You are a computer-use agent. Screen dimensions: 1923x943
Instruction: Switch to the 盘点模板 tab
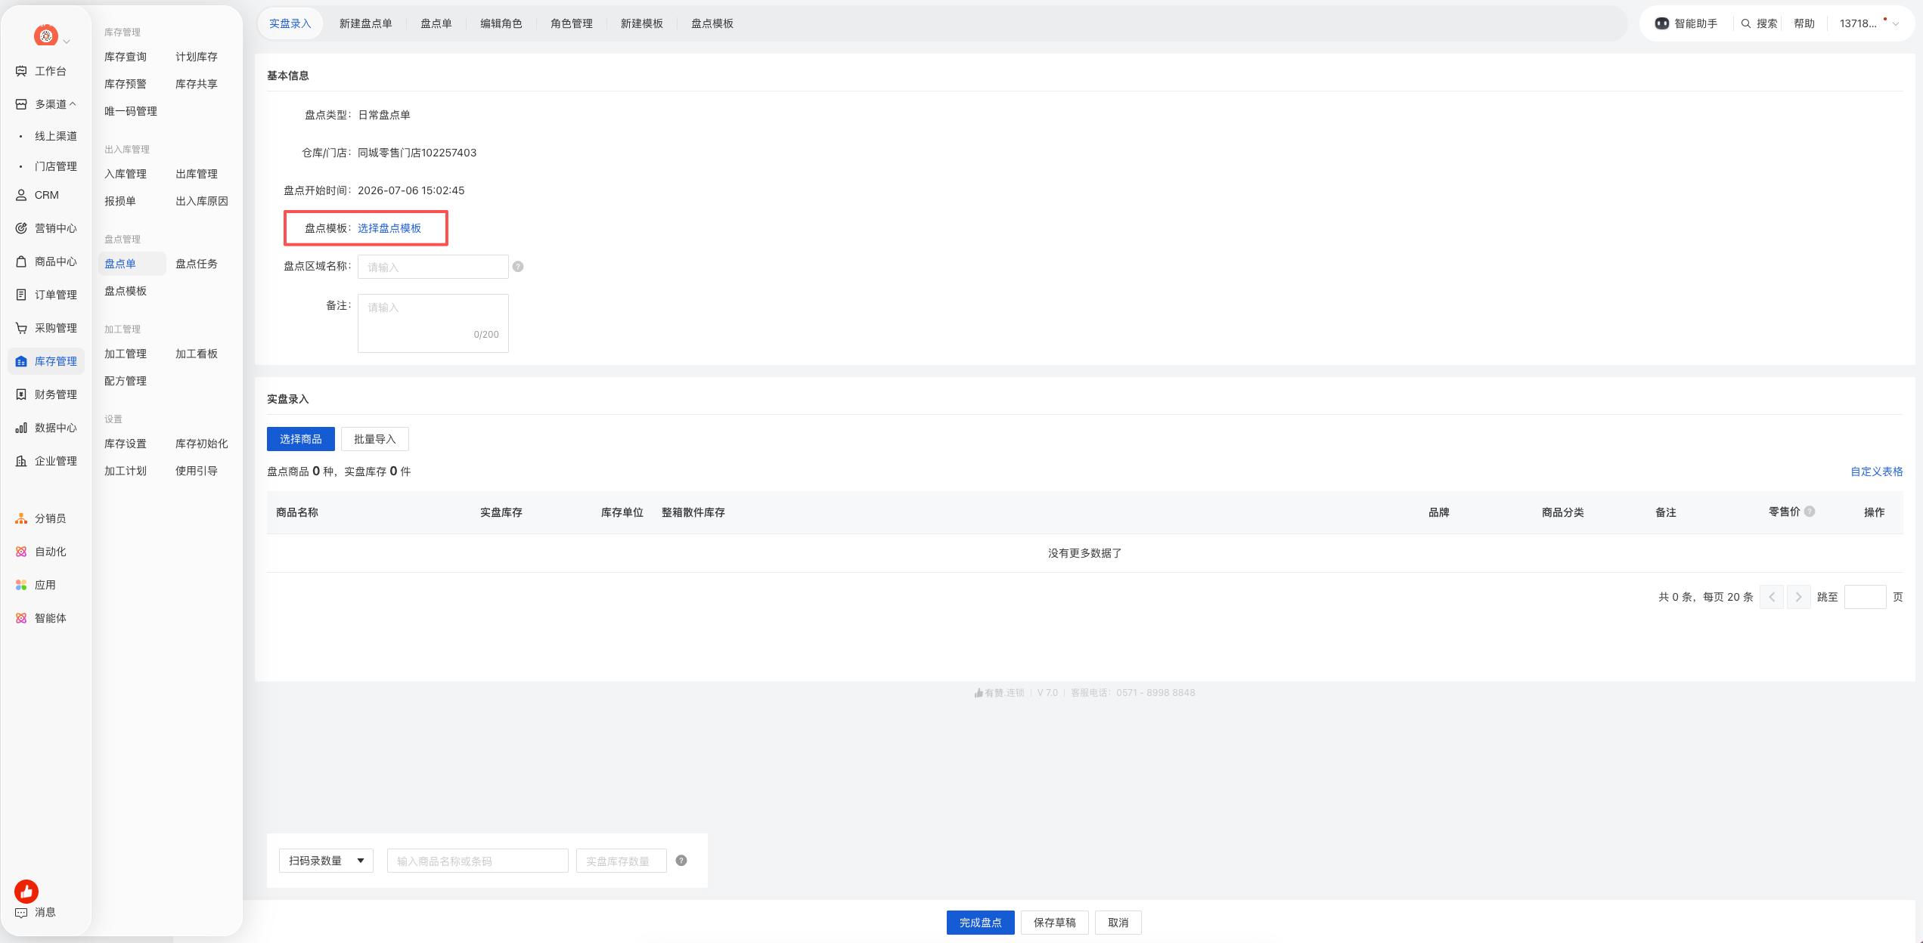(x=712, y=23)
